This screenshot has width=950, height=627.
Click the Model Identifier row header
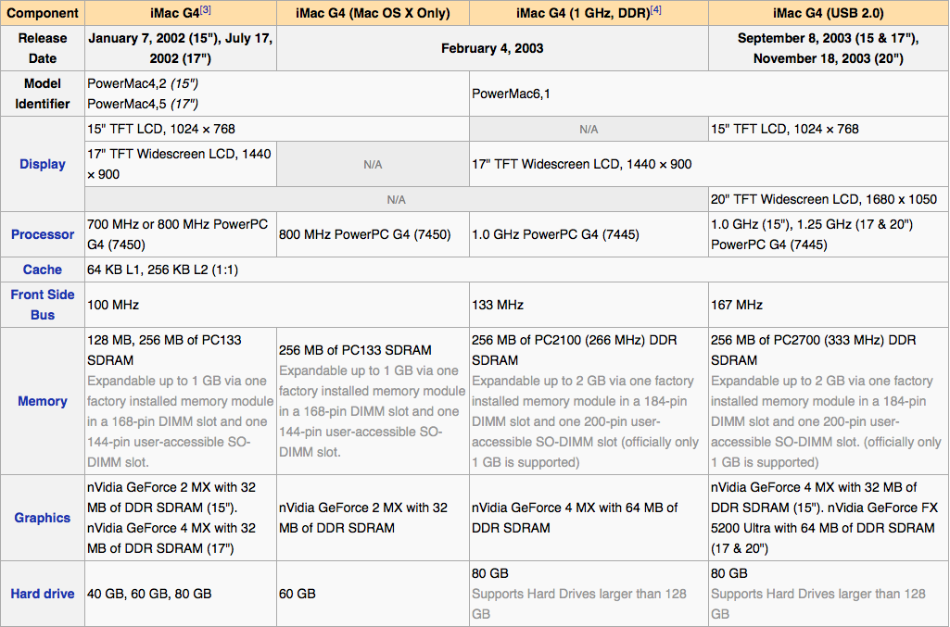tap(43, 94)
